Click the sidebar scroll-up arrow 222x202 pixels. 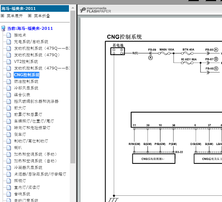73,8
